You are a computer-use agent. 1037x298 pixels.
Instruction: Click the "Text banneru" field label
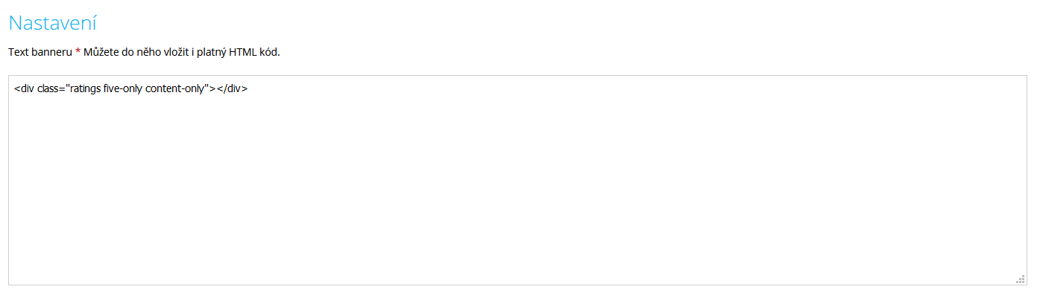coord(40,52)
